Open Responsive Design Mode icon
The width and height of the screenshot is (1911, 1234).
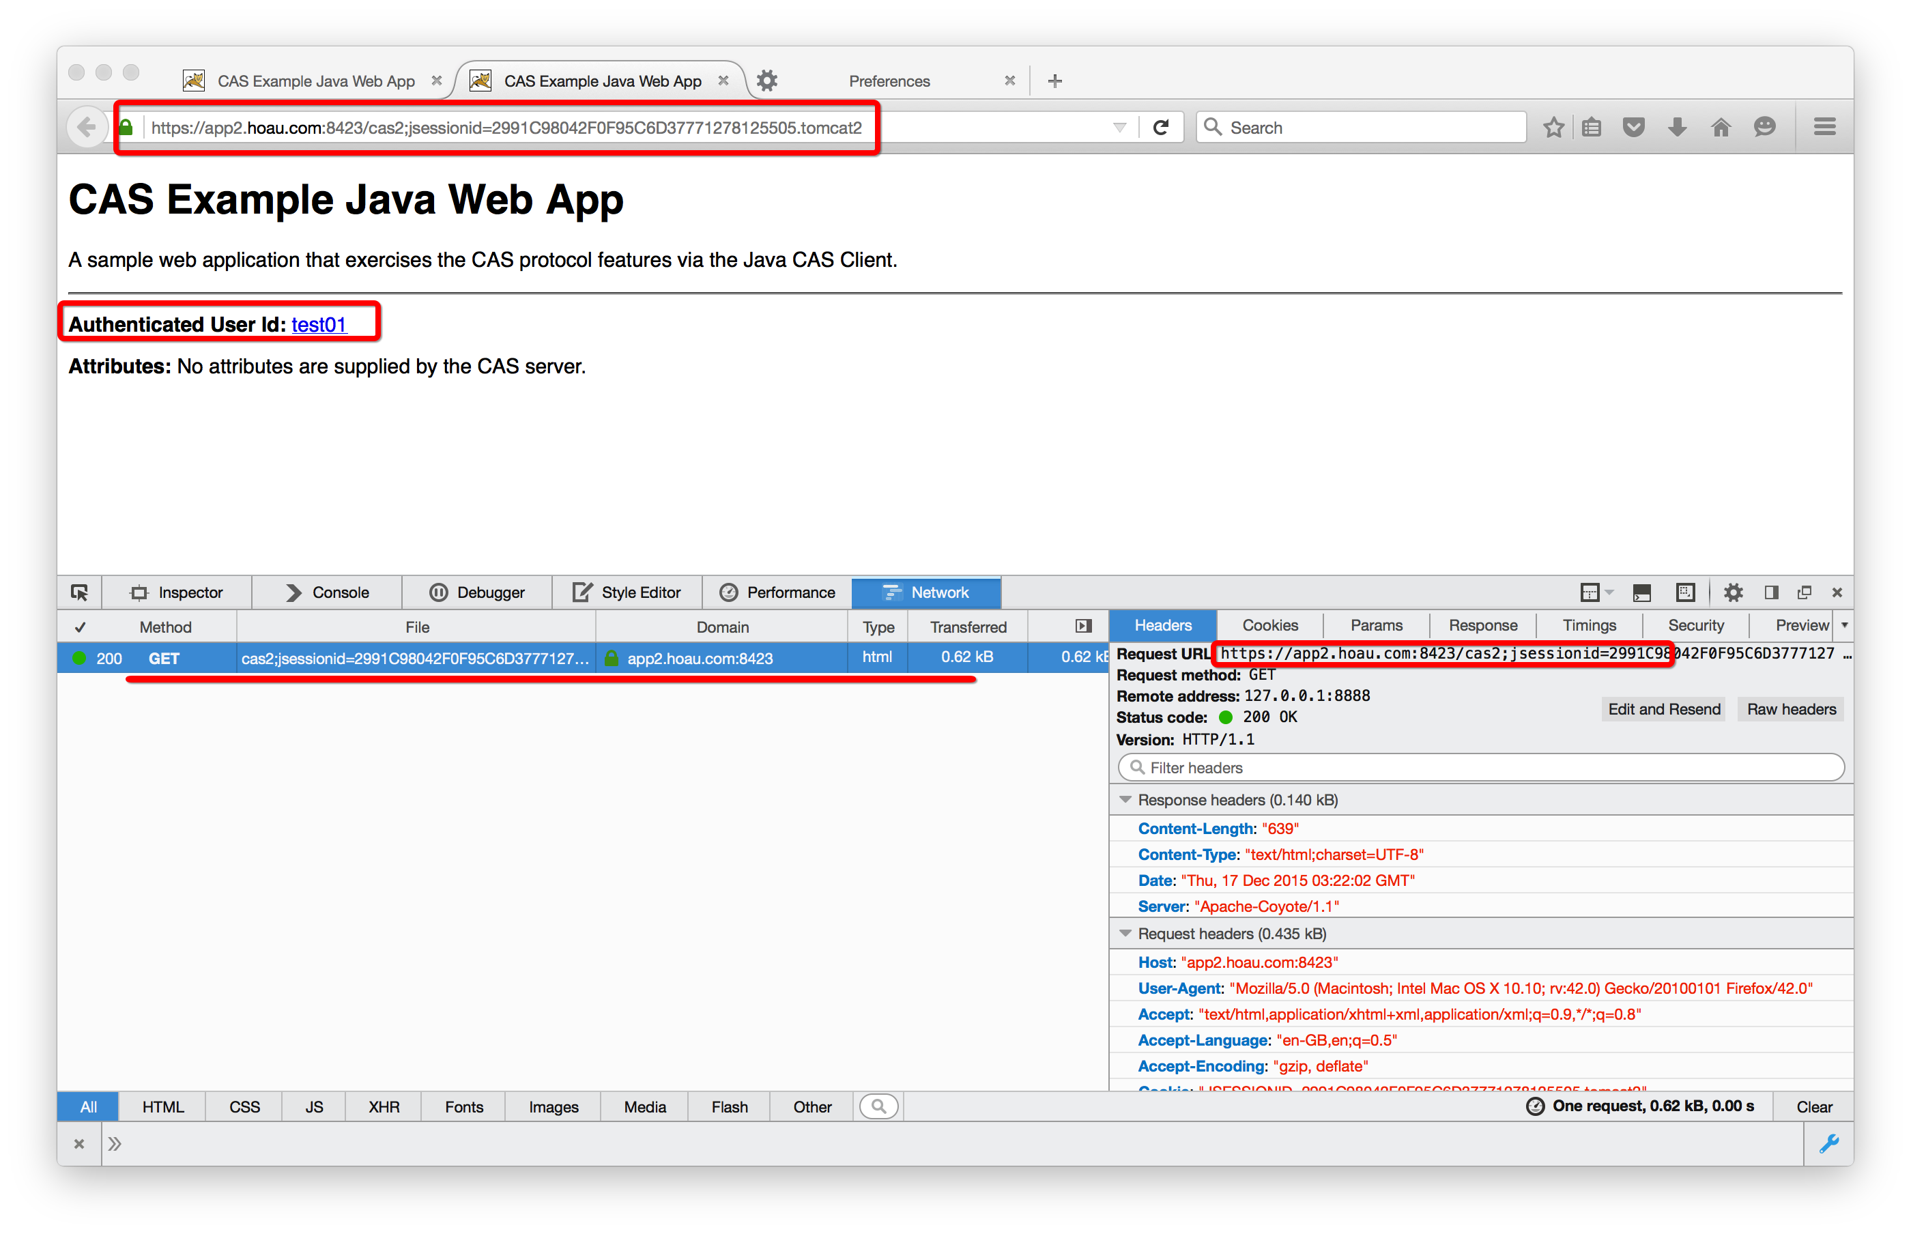click(1686, 592)
